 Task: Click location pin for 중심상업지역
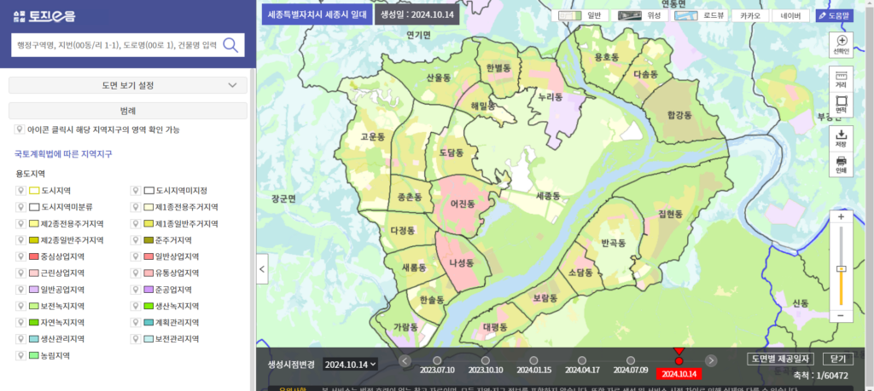(x=20, y=257)
